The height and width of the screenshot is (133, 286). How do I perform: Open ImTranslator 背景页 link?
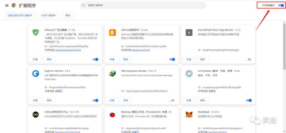coord(212,91)
